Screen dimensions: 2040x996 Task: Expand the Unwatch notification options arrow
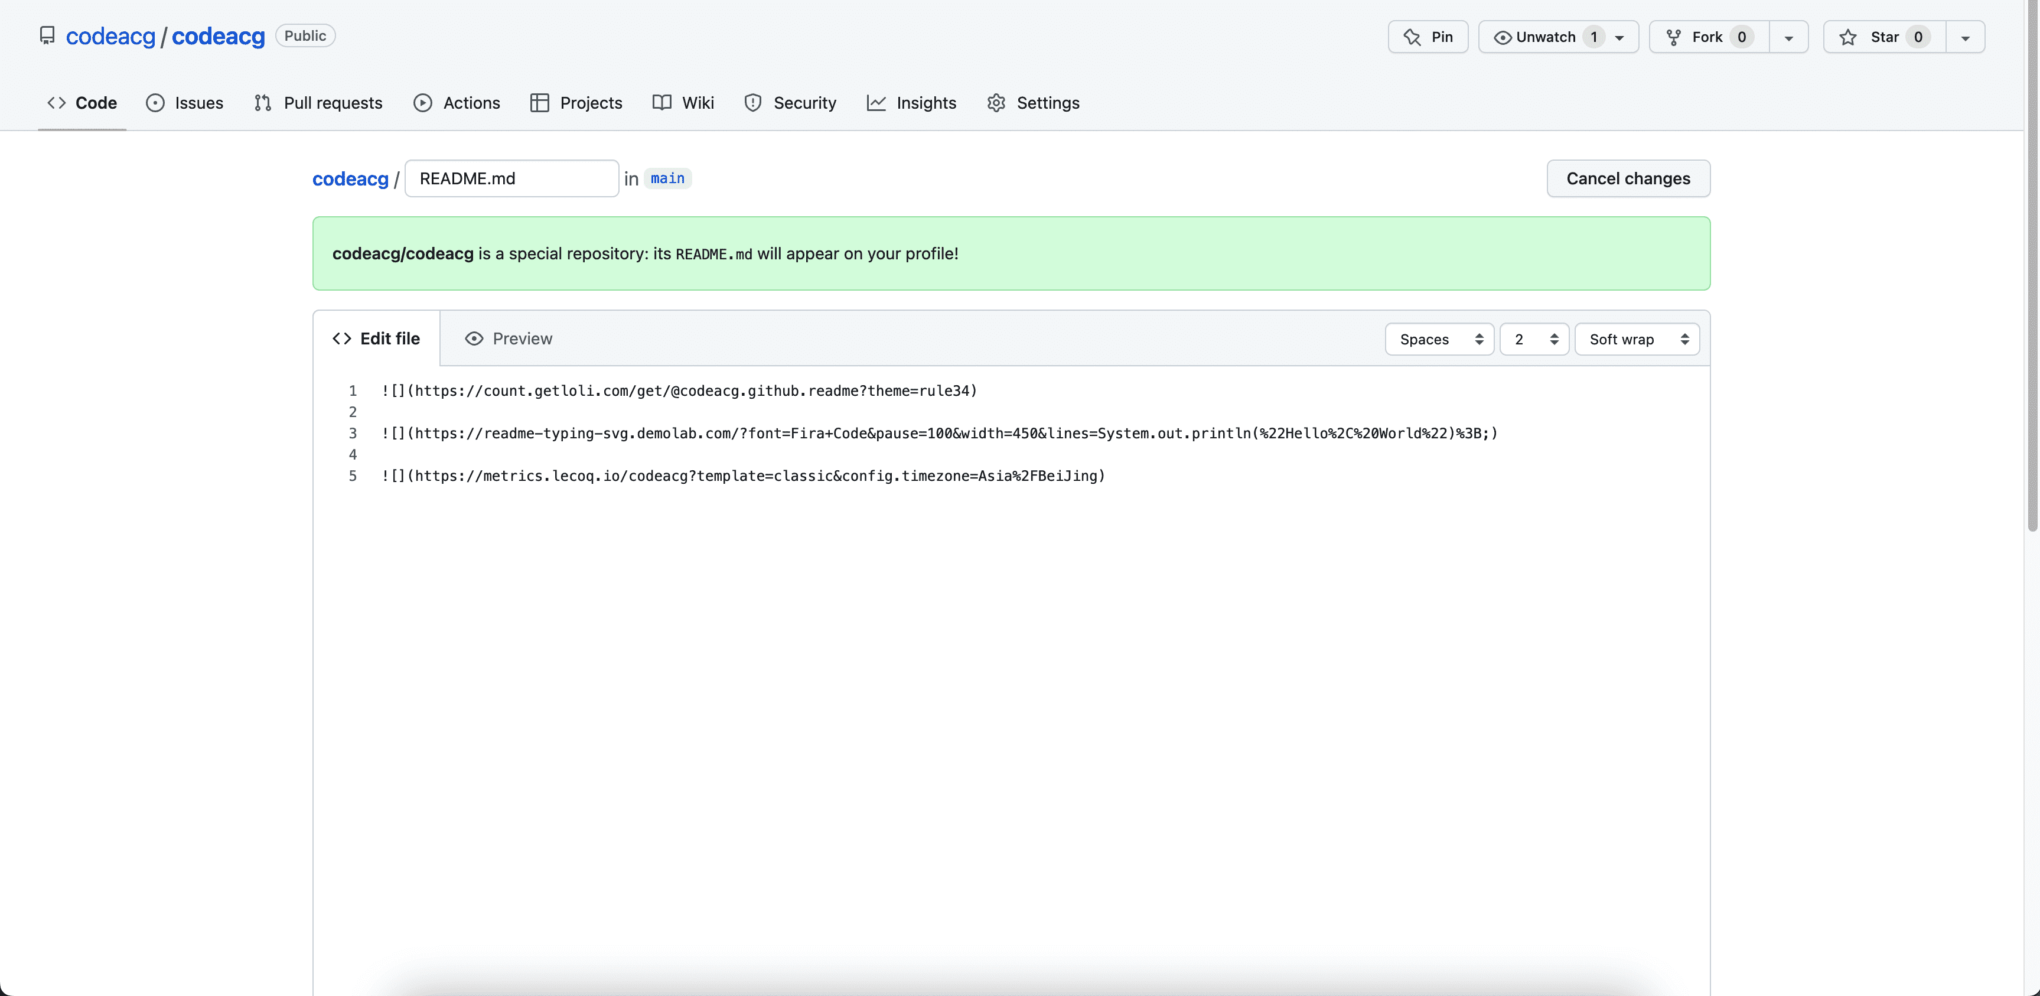[x=1619, y=38]
